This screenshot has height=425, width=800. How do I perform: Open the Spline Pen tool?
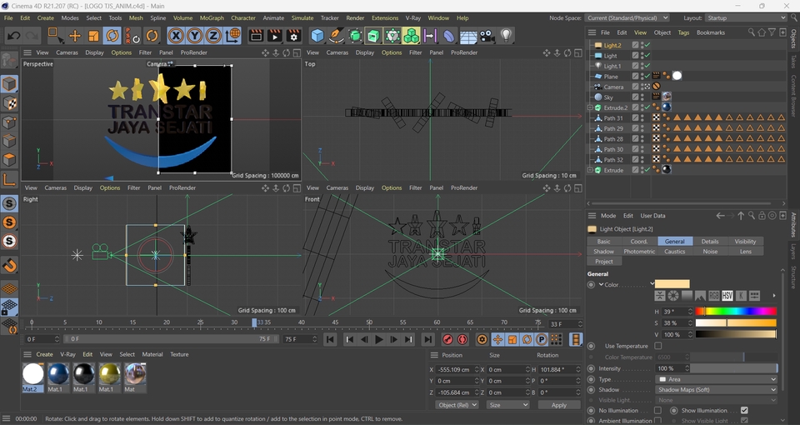336,36
